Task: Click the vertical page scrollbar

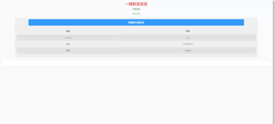Action: point(274,62)
